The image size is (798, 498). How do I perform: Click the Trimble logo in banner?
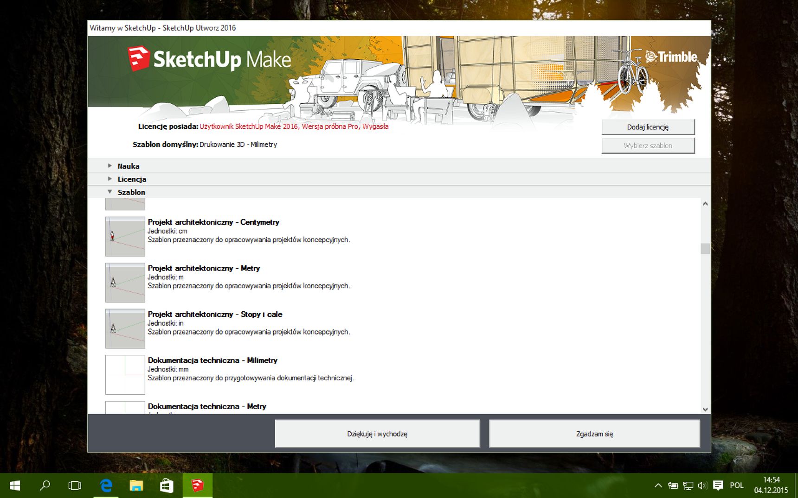point(671,57)
